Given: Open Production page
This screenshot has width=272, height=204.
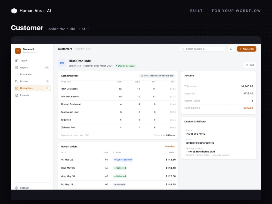Looking at the screenshot, I should tap(32, 75).
